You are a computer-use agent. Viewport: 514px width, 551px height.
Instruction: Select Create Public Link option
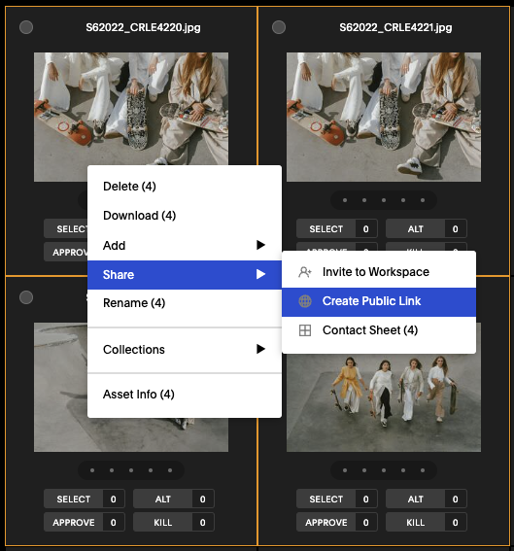(x=379, y=301)
